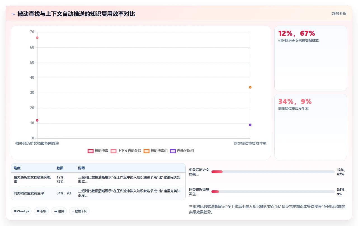Click the 数据 table column header
The width and height of the screenshot is (358, 226).
[x=60, y=168]
